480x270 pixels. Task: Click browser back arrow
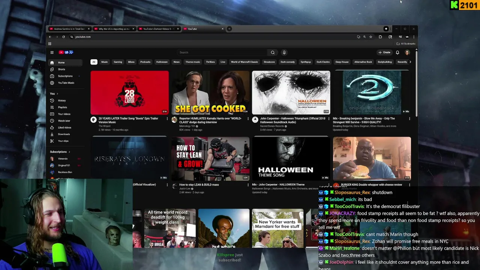(x=50, y=37)
